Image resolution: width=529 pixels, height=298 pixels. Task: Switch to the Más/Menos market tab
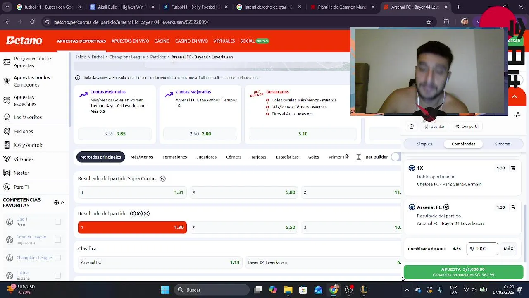click(x=142, y=157)
